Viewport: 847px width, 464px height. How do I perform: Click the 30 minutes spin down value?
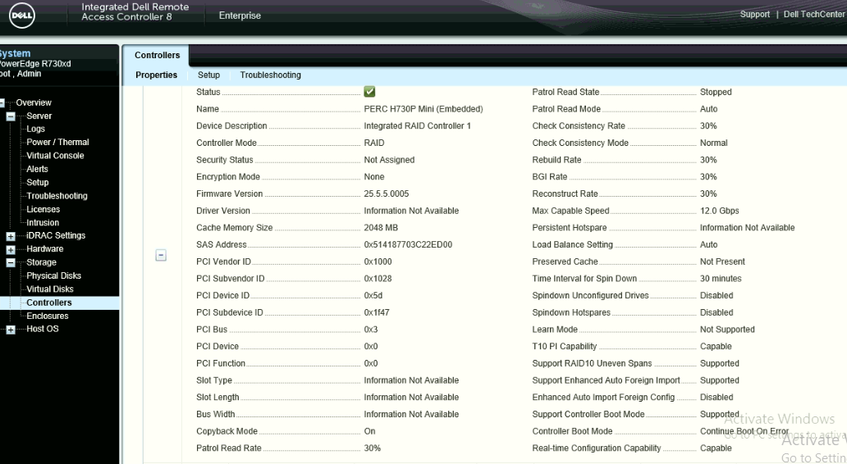click(x=721, y=279)
